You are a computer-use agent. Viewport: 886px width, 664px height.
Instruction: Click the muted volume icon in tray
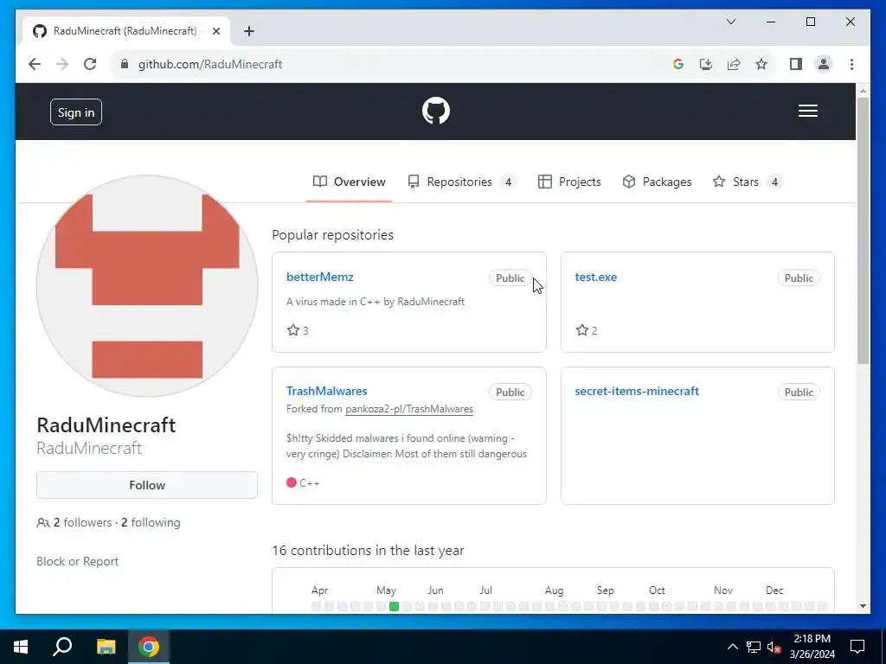tap(774, 647)
